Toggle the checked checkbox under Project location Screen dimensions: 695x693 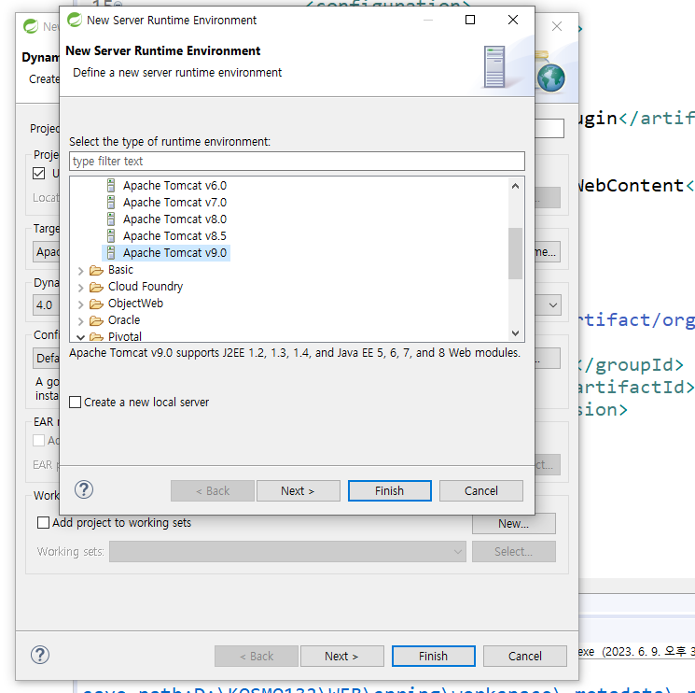pos(39,173)
